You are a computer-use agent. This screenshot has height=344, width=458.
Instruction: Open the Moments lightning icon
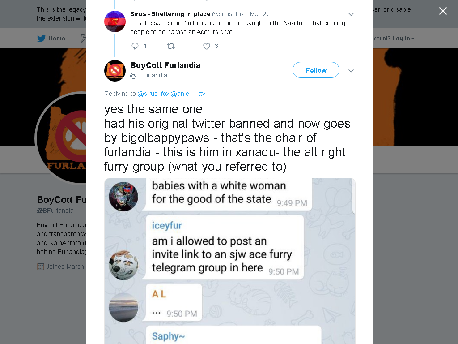pyautogui.click(x=83, y=39)
